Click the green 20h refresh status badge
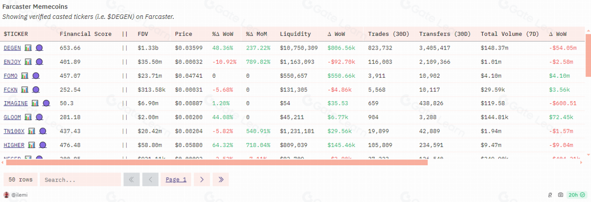Image resolution: width=591 pixels, height=202 pixels. click(x=576, y=195)
